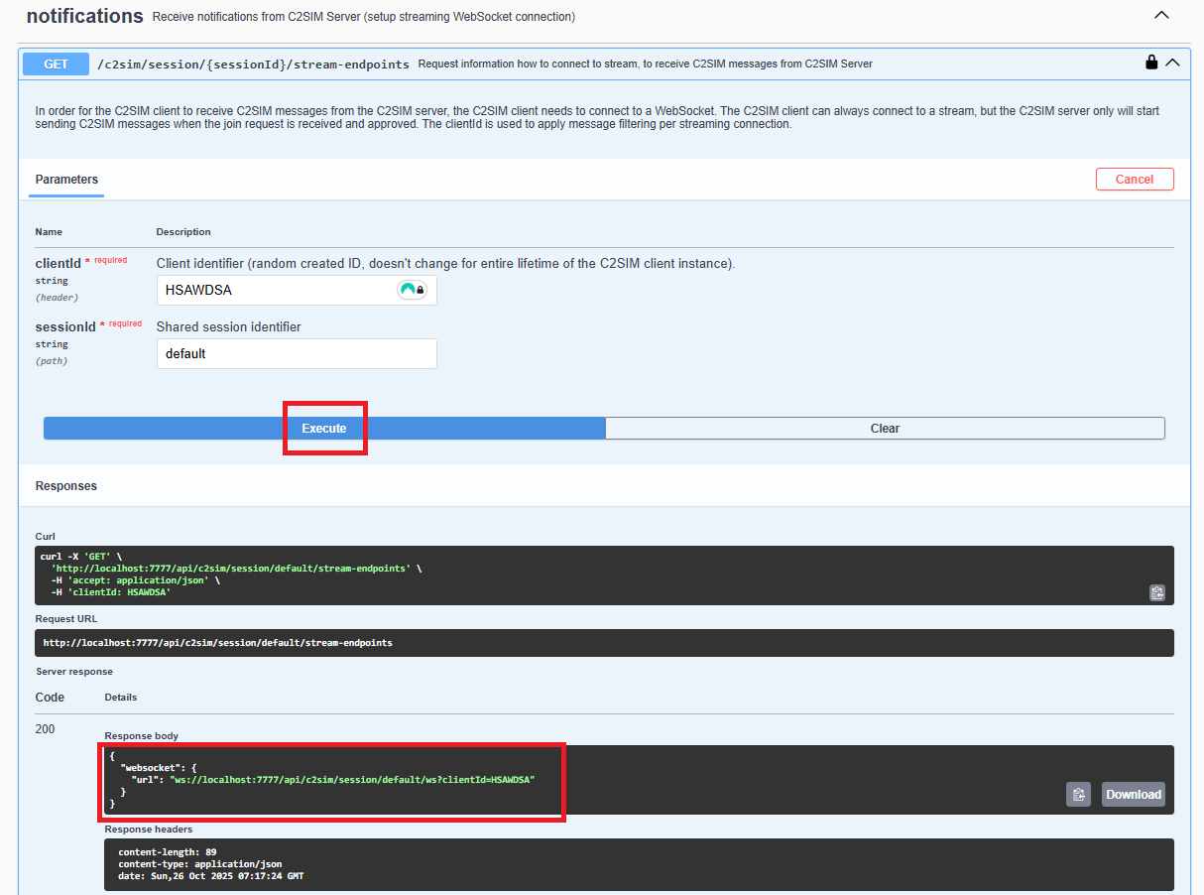Click inside the Response headers block
This screenshot has height=895, width=1204.
coord(397,864)
